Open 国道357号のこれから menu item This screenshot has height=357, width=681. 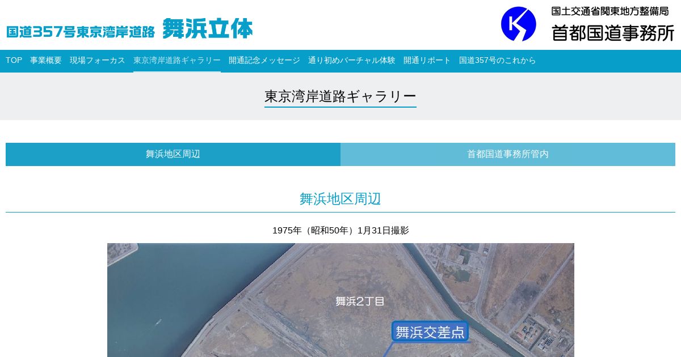(498, 60)
